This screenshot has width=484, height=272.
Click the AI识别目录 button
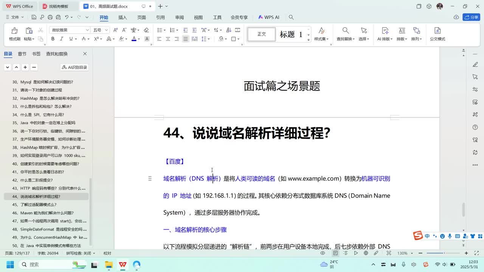pyautogui.click(x=74, y=67)
